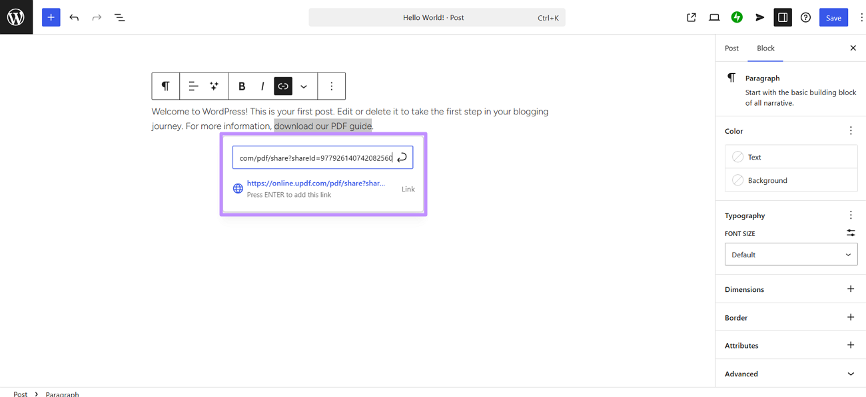Click inside the link URL input field

(x=313, y=157)
